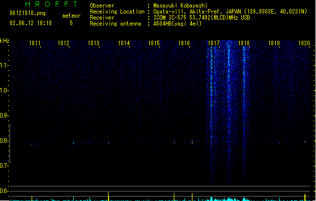Click the 0.8 kHz frequency label

4,141
